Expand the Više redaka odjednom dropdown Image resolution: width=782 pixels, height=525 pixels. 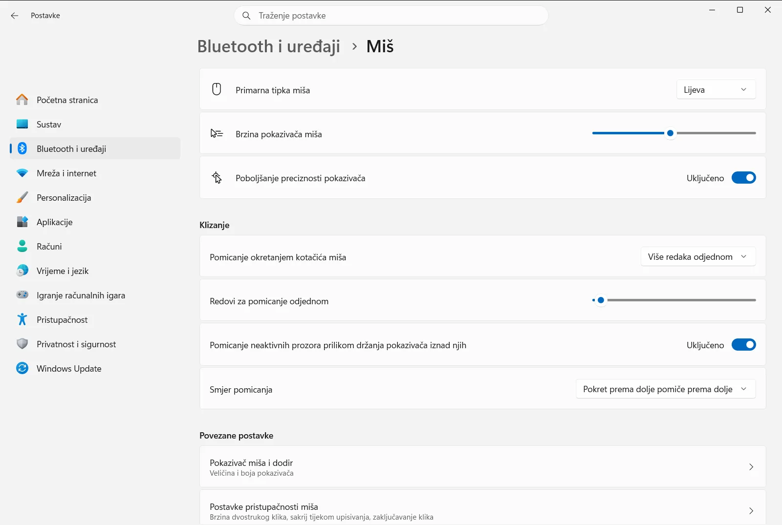tap(698, 256)
